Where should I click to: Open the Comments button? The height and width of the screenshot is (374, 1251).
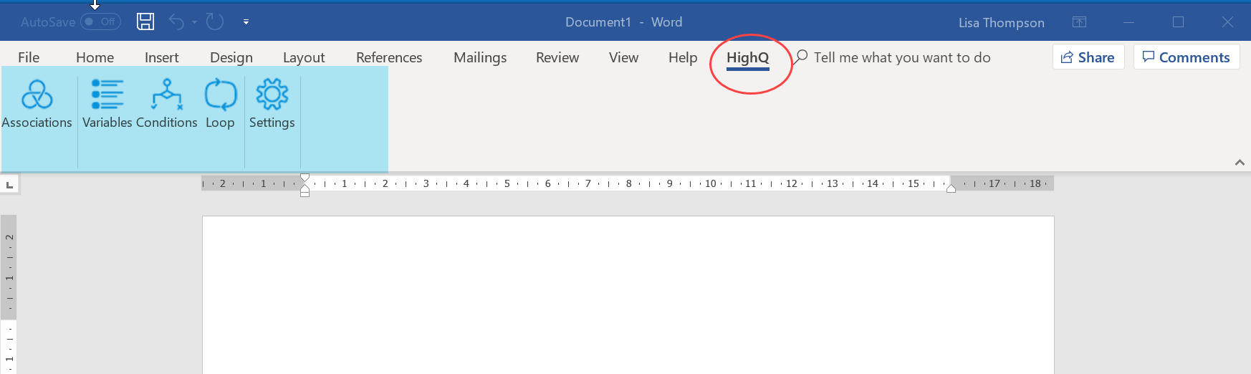click(x=1186, y=57)
